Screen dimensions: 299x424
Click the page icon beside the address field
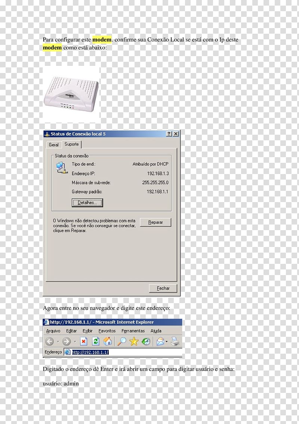tap(68, 352)
